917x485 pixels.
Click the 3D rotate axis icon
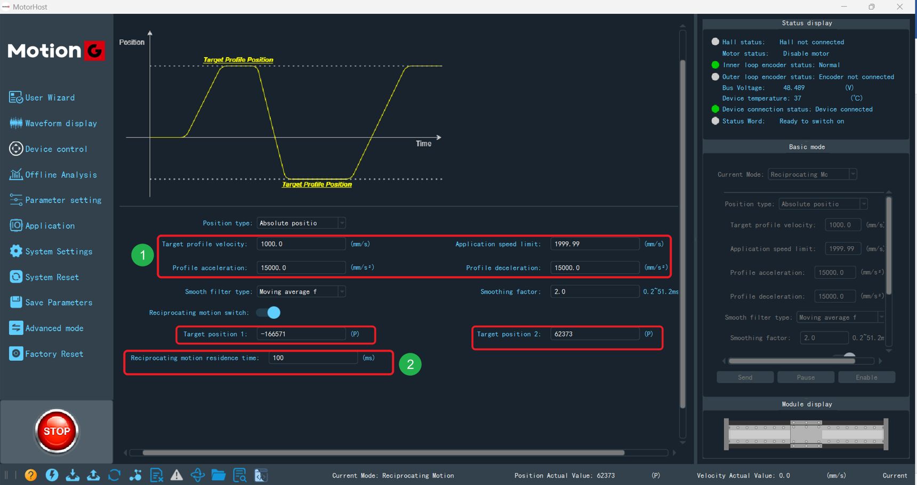tap(198, 475)
